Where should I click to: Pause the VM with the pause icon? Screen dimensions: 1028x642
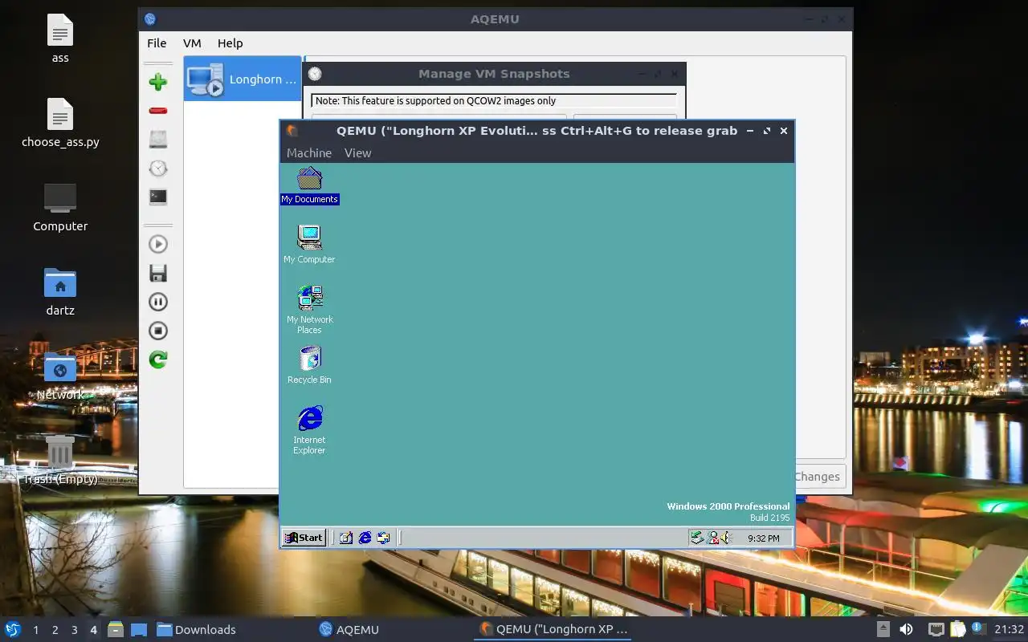point(158,302)
